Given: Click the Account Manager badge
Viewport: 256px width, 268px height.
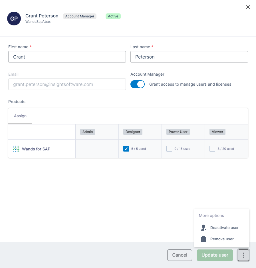Looking at the screenshot, I should coord(80,16).
